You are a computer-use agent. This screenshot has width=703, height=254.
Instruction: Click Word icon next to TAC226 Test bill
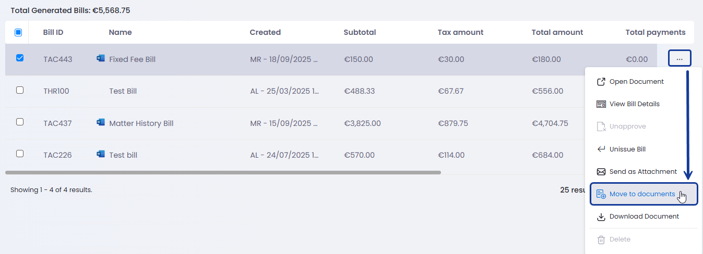click(x=101, y=155)
